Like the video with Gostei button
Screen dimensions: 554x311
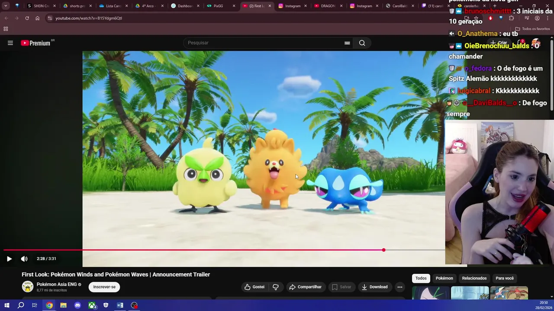tap(254, 287)
